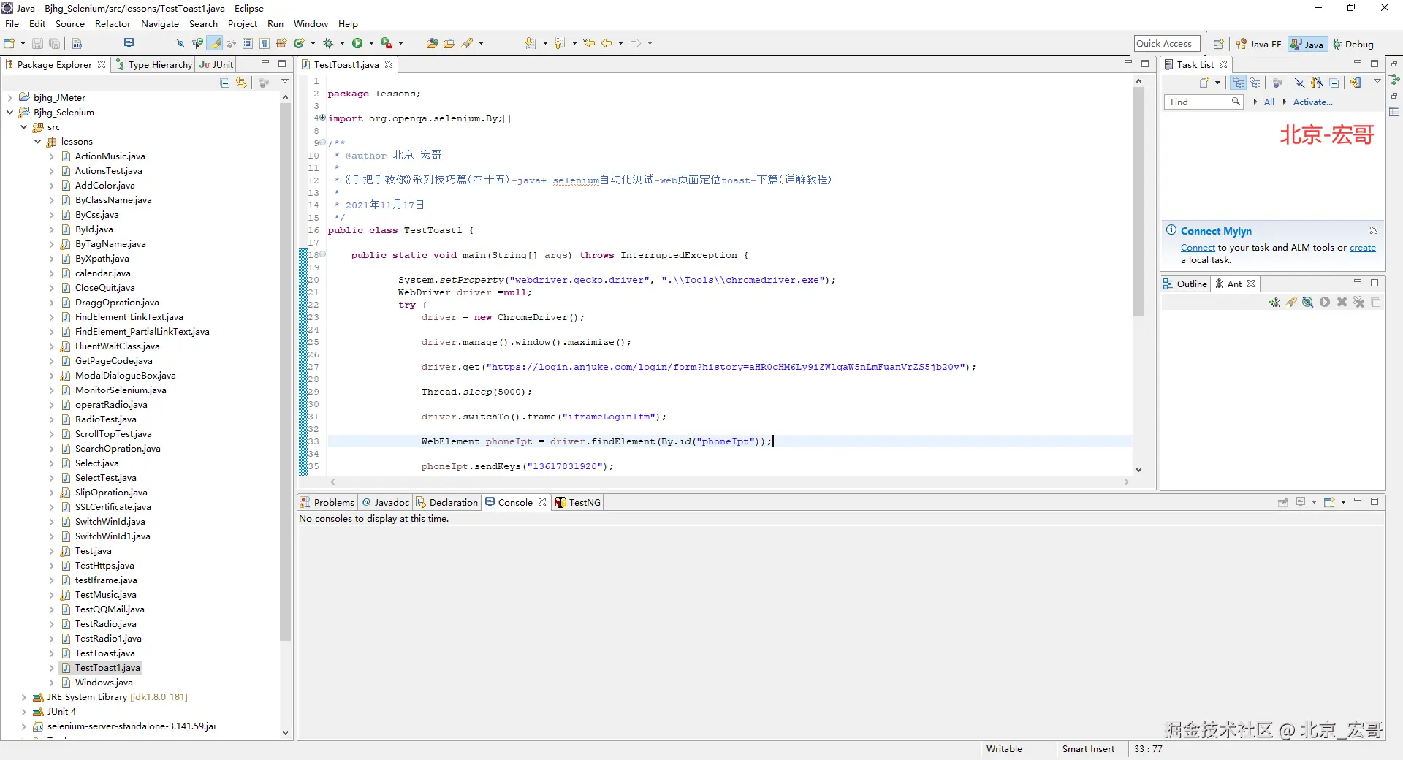Click Synchronize Changed icon in Task List
The image size is (1403, 760).
click(x=1356, y=83)
